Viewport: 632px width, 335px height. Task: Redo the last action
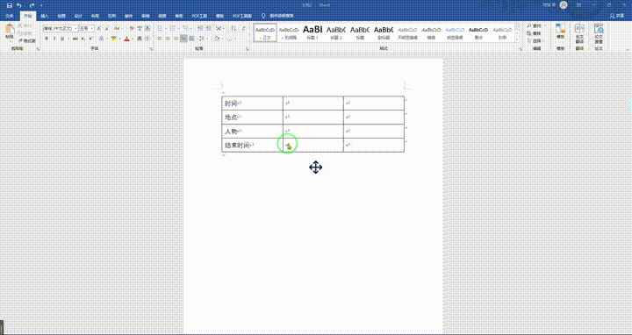coord(32,5)
